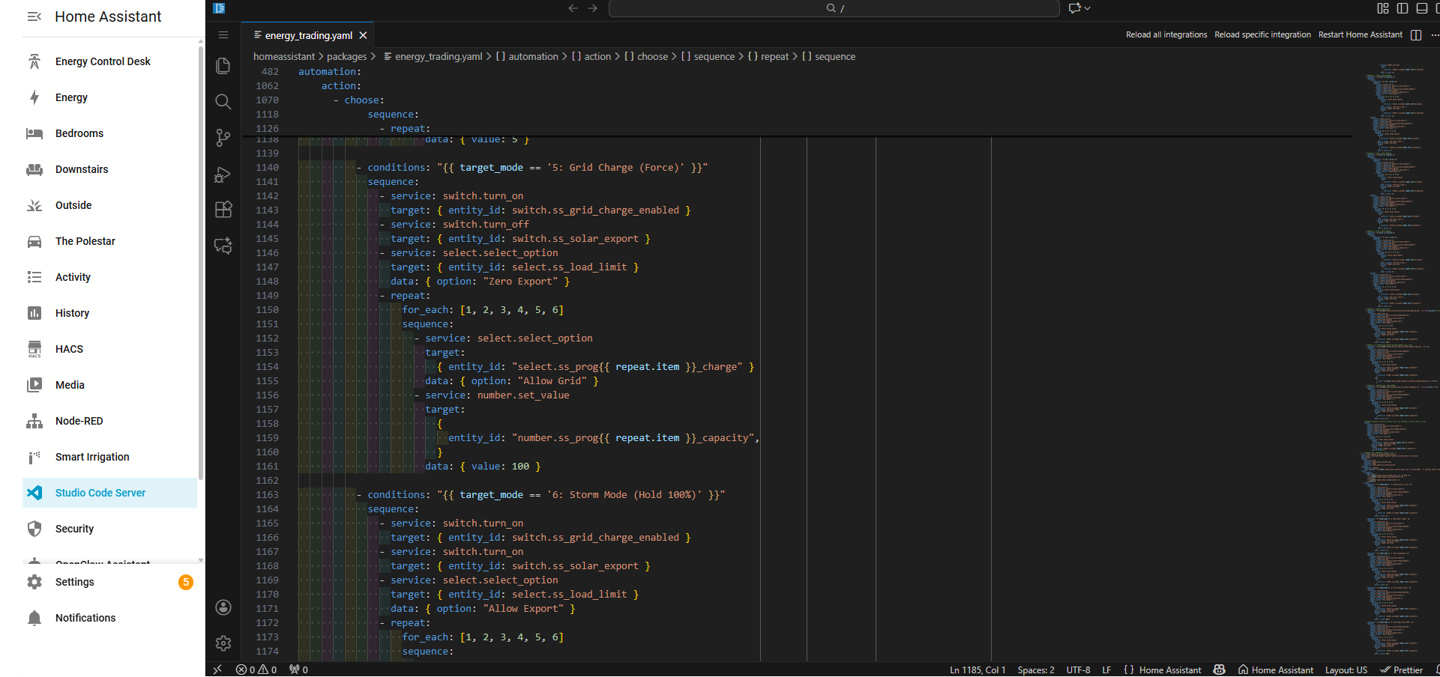Click the Go Back arrow

coord(573,8)
